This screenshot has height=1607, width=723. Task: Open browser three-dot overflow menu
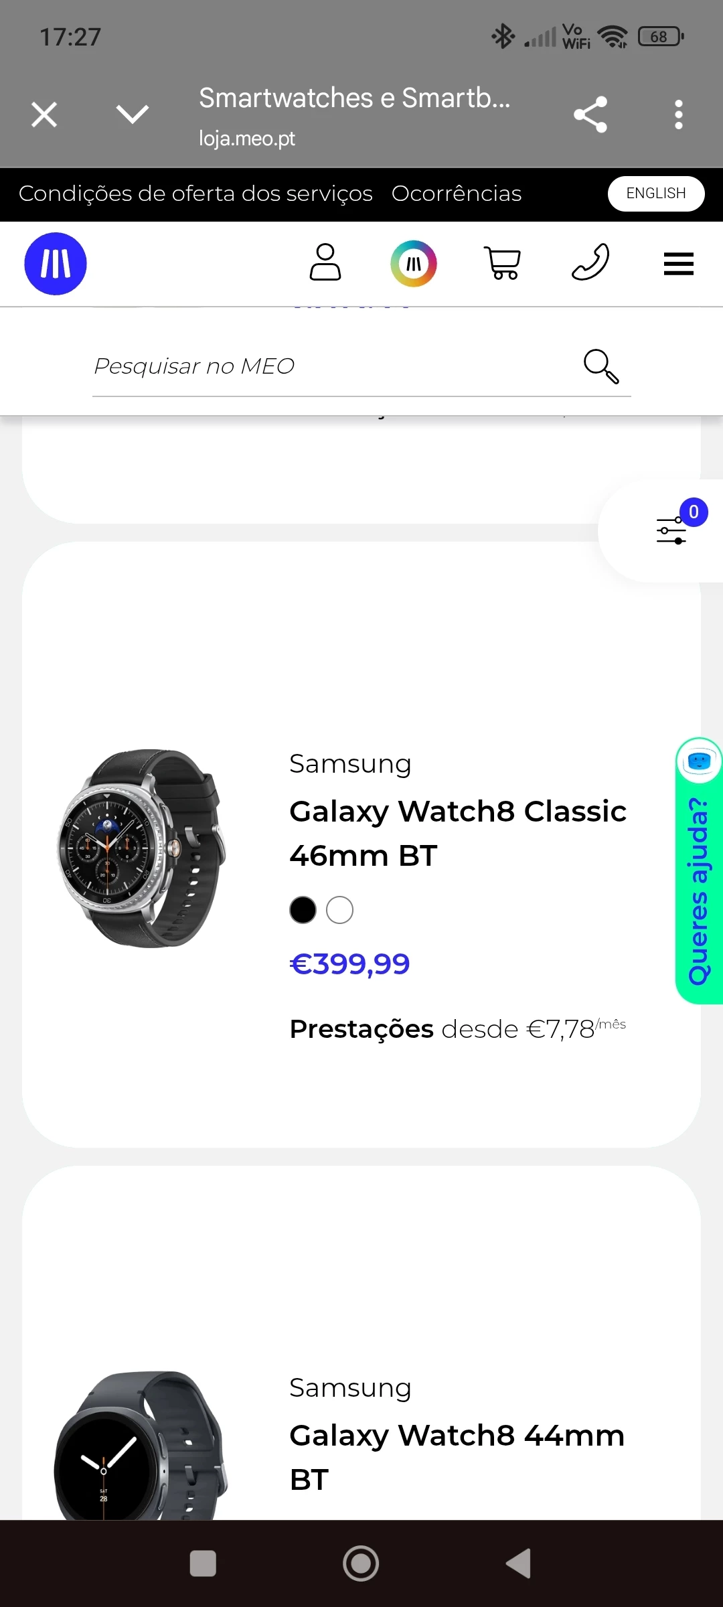pos(679,114)
